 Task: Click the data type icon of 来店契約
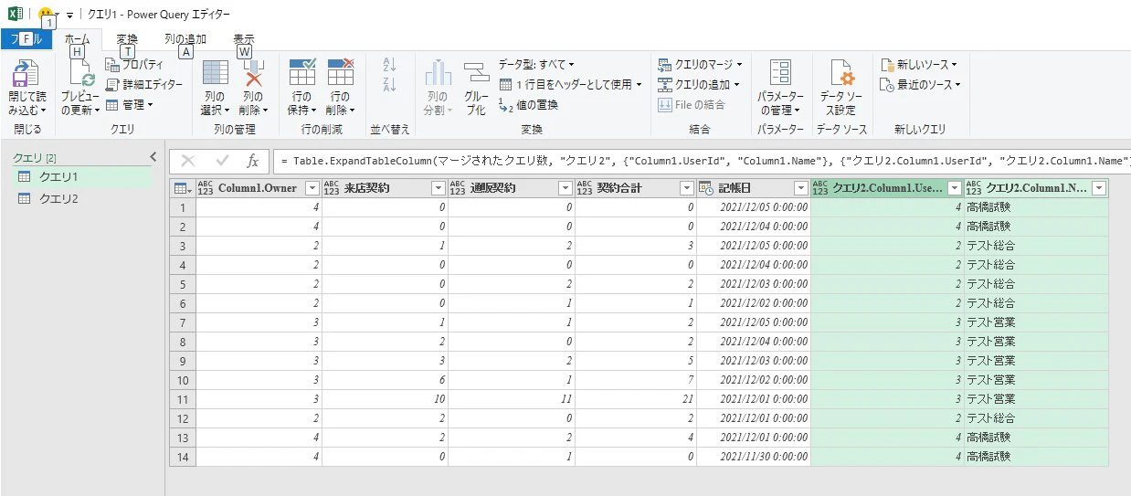(x=332, y=188)
